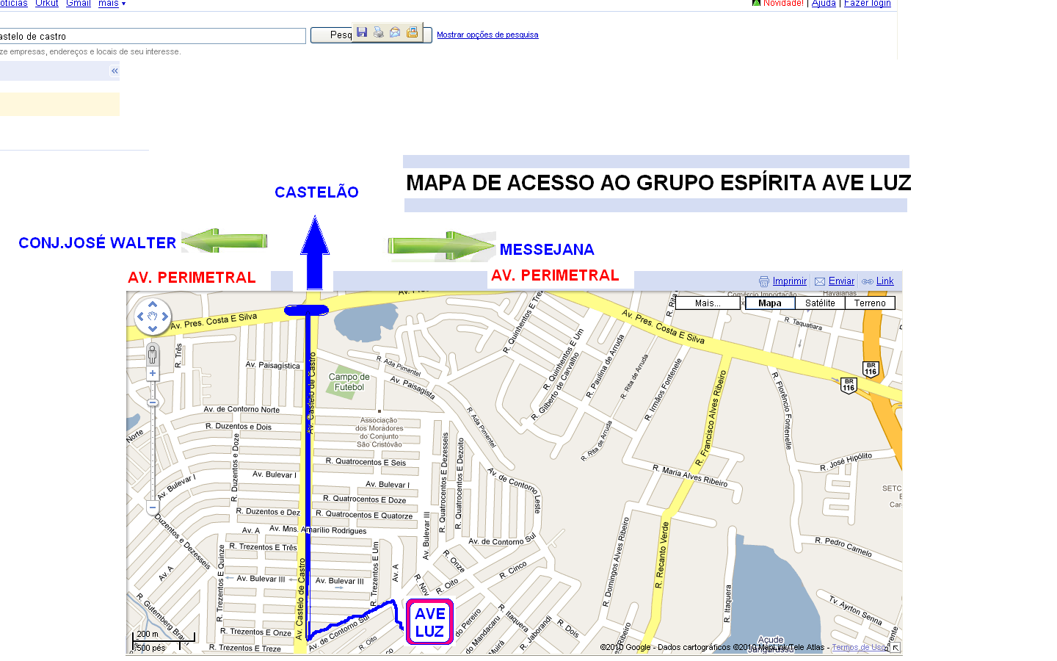The width and height of the screenshot is (1057, 661).
Task: Click the Av. Mns. Amarílio Rodrigues label
Action: [x=318, y=530]
